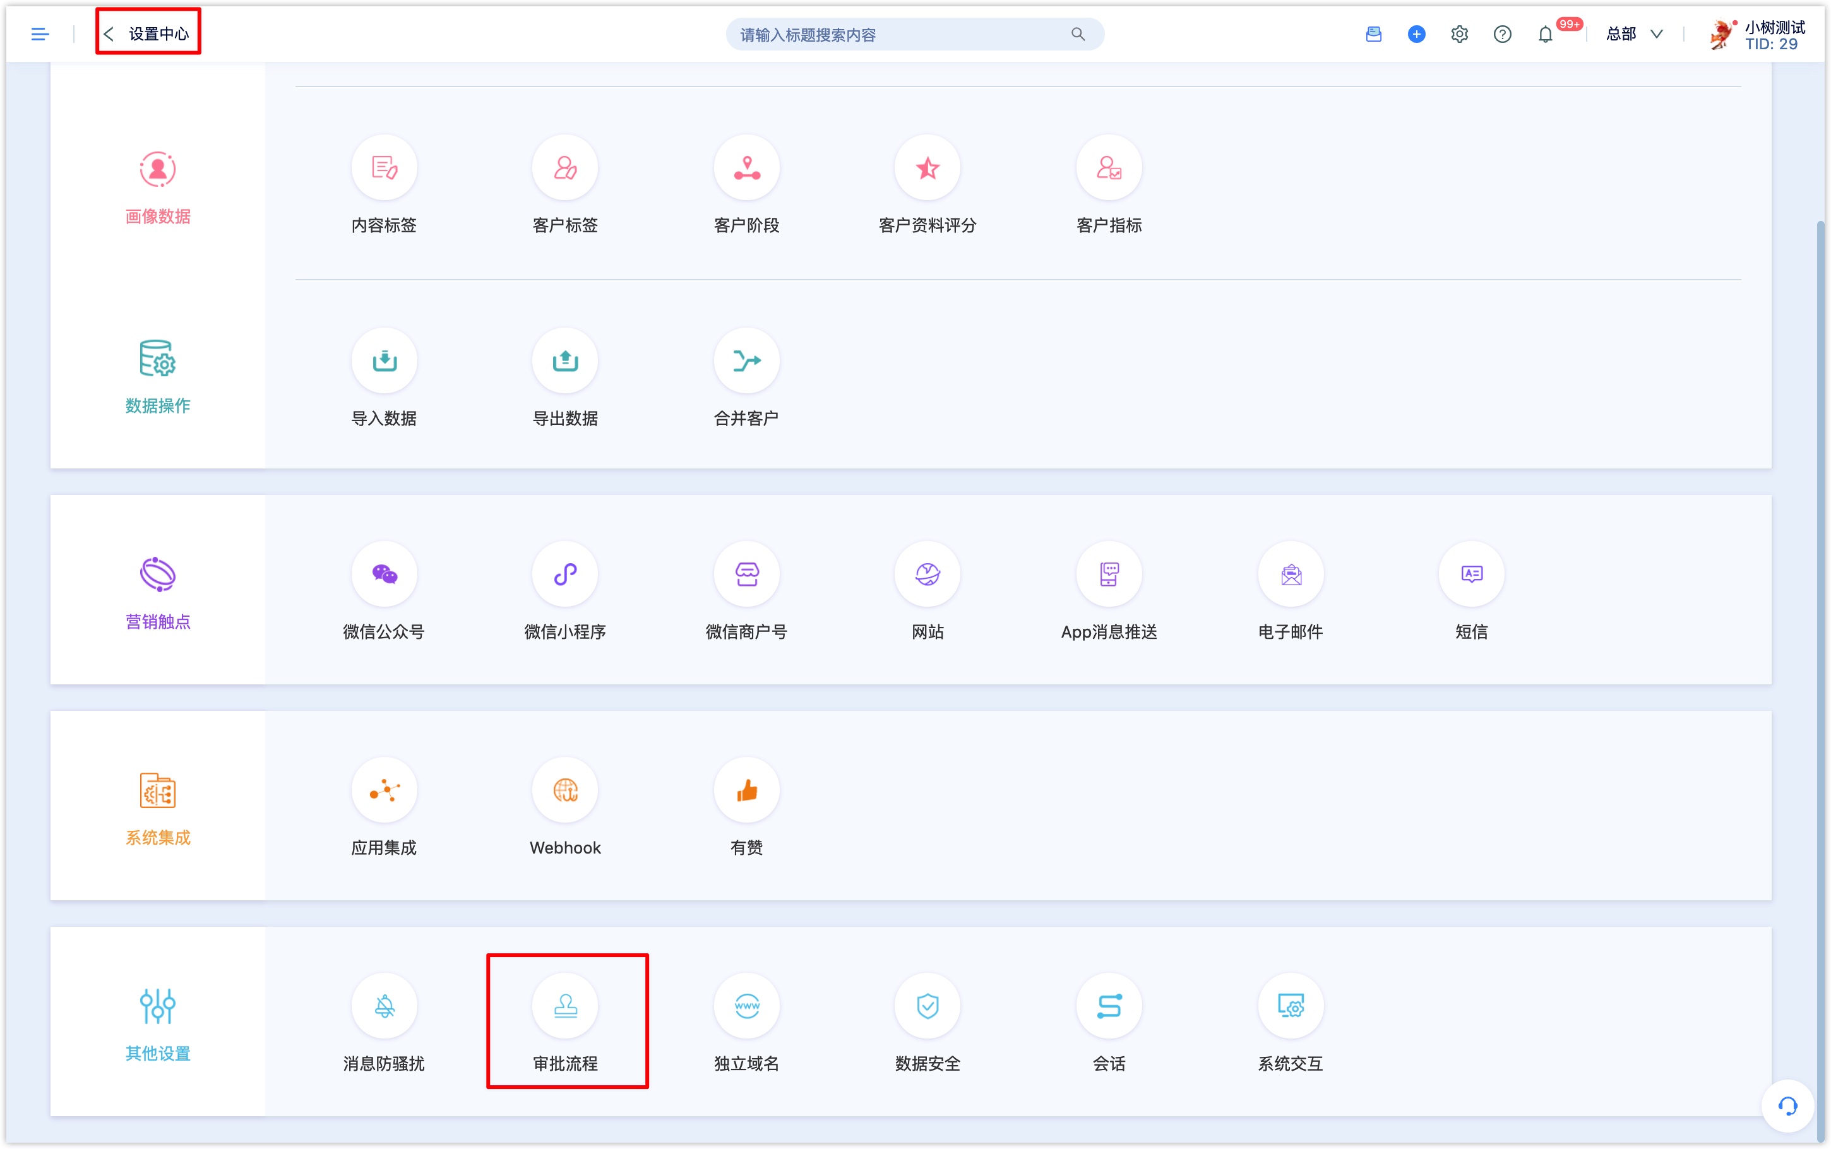
Task: Open 有赞 integration
Action: tap(747, 807)
